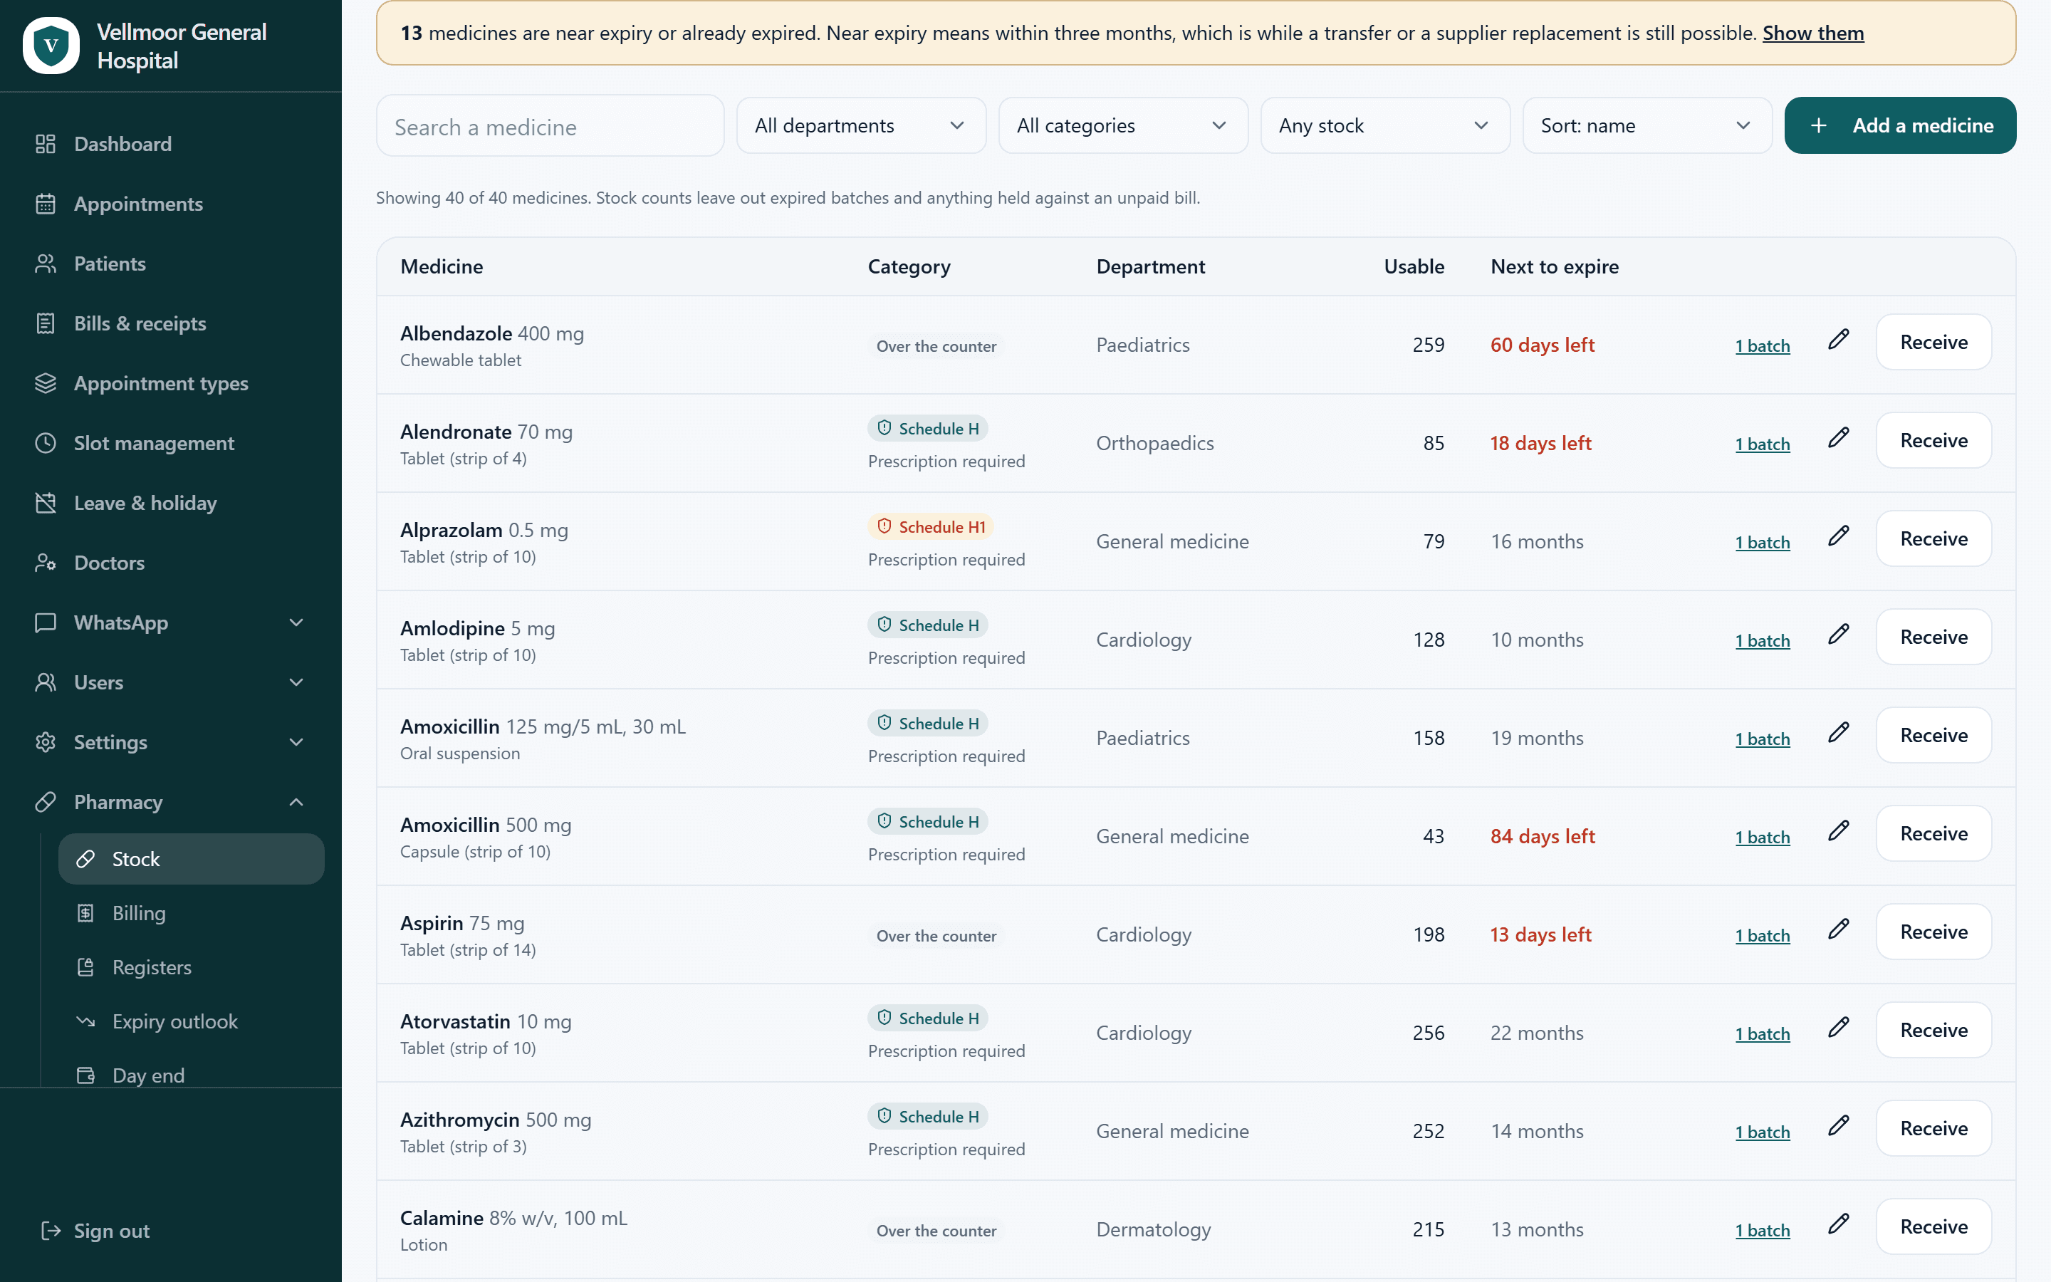The width and height of the screenshot is (2051, 1282).
Task: Click the Show them link in banner
Action: pos(1813,33)
